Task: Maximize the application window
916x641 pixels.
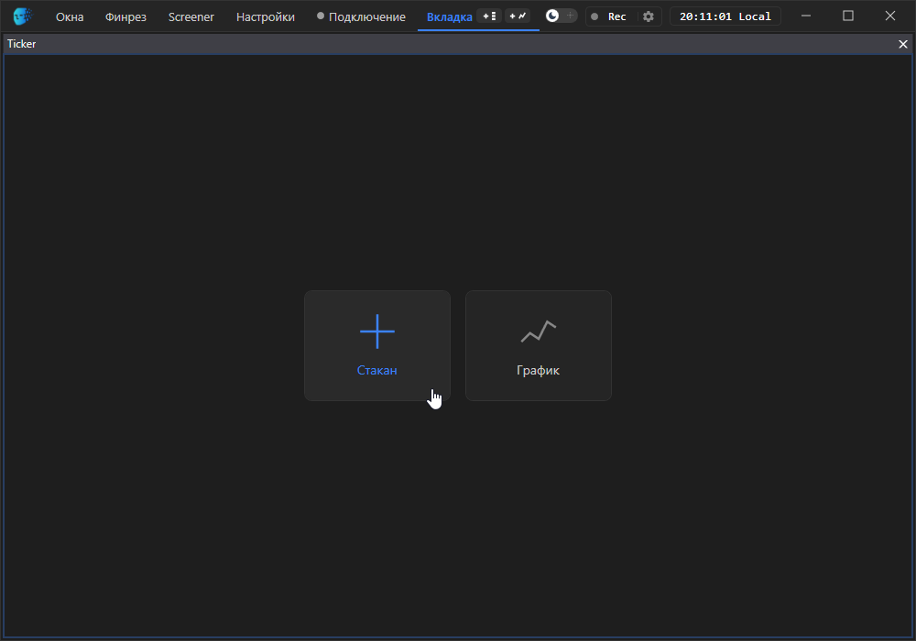Action: coord(848,16)
